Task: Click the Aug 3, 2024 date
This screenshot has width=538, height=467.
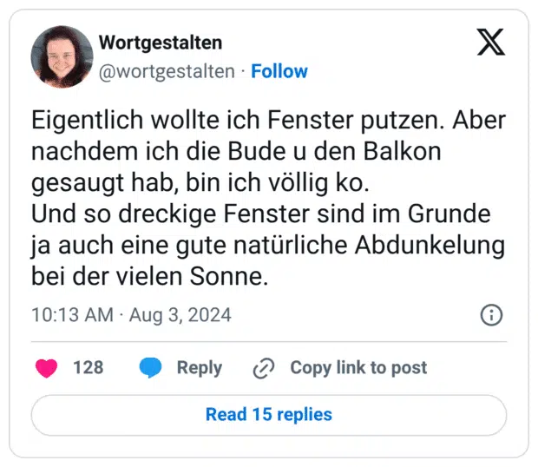Action: point(180,314)
